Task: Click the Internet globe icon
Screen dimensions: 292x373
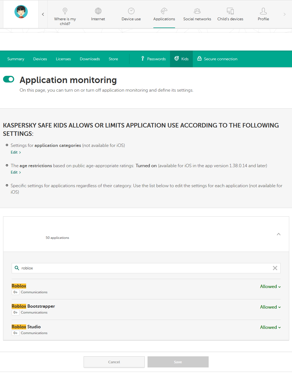Action: [98, 11]
